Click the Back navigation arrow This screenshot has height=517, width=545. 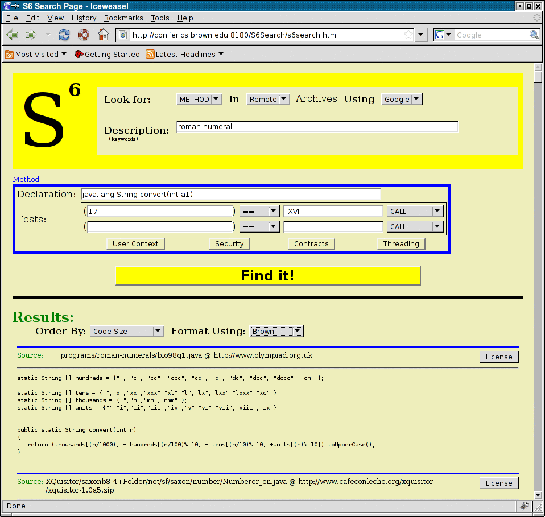click(11, 35)
